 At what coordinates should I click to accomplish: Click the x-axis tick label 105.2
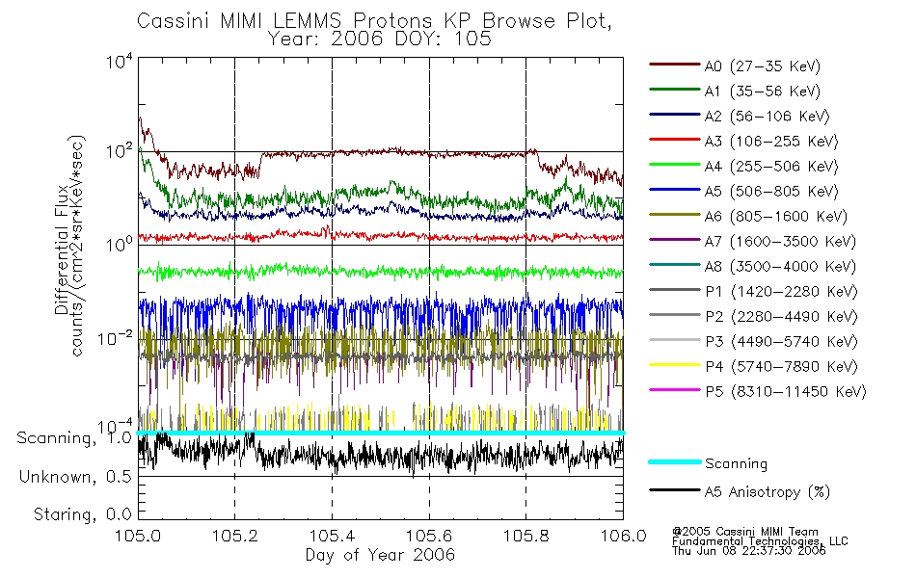point(235,536)
